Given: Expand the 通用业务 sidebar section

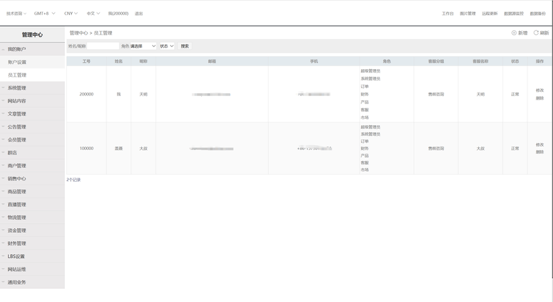Looking at the screenshot, I should [32, 282].
